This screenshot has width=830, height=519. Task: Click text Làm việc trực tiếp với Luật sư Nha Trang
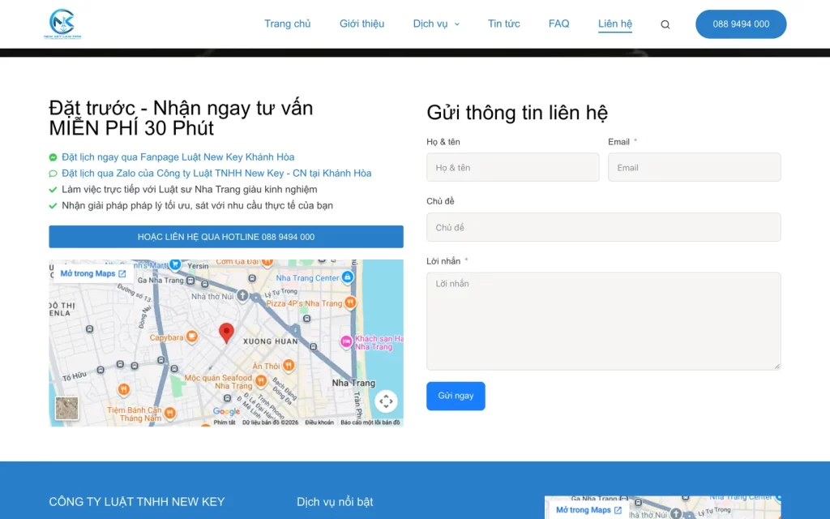coord(190,189)
